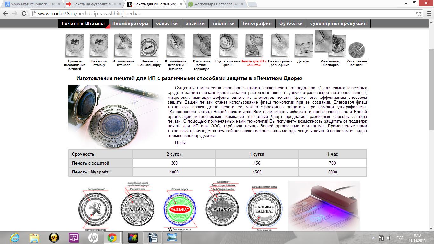Open the "Изготовление печатей и штампов" icon
The height and width of the screenshot is (244, 434).
tap(176, 45)
